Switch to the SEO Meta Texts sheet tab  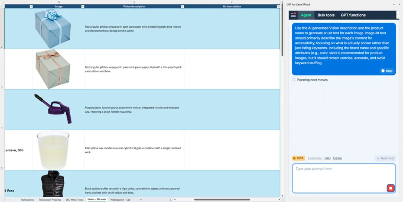(x=74, y=200)
